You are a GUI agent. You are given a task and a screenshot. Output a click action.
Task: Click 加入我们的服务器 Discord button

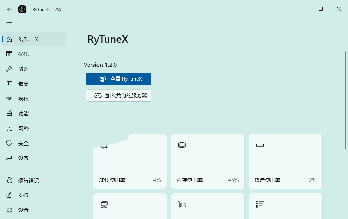pyautogui.click(x=119, y=95)
